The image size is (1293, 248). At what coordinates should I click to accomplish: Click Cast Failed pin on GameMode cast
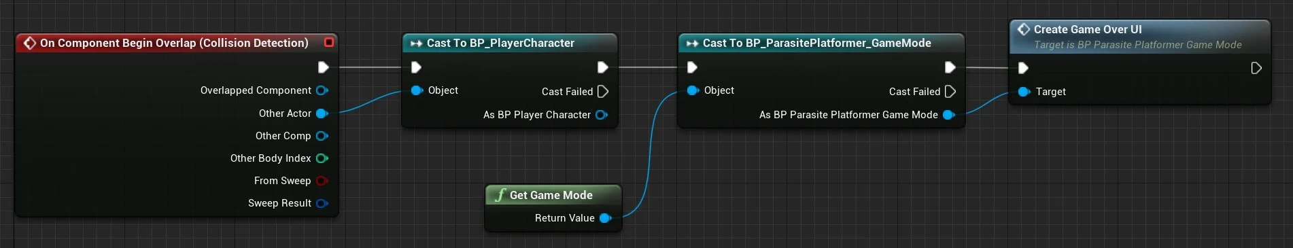[x=950, y=91]
